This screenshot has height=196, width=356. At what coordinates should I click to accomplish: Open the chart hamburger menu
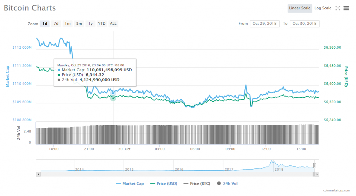[x=346, y=8]
